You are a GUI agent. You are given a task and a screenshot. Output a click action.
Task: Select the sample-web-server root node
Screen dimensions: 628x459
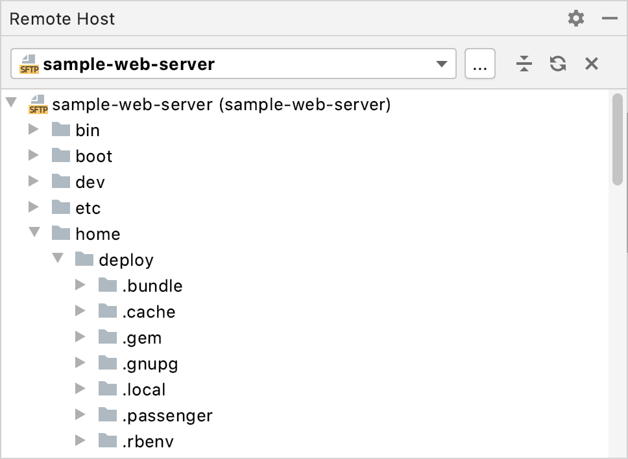(221, 104)
